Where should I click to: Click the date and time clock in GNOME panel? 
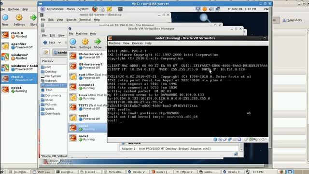242,9
